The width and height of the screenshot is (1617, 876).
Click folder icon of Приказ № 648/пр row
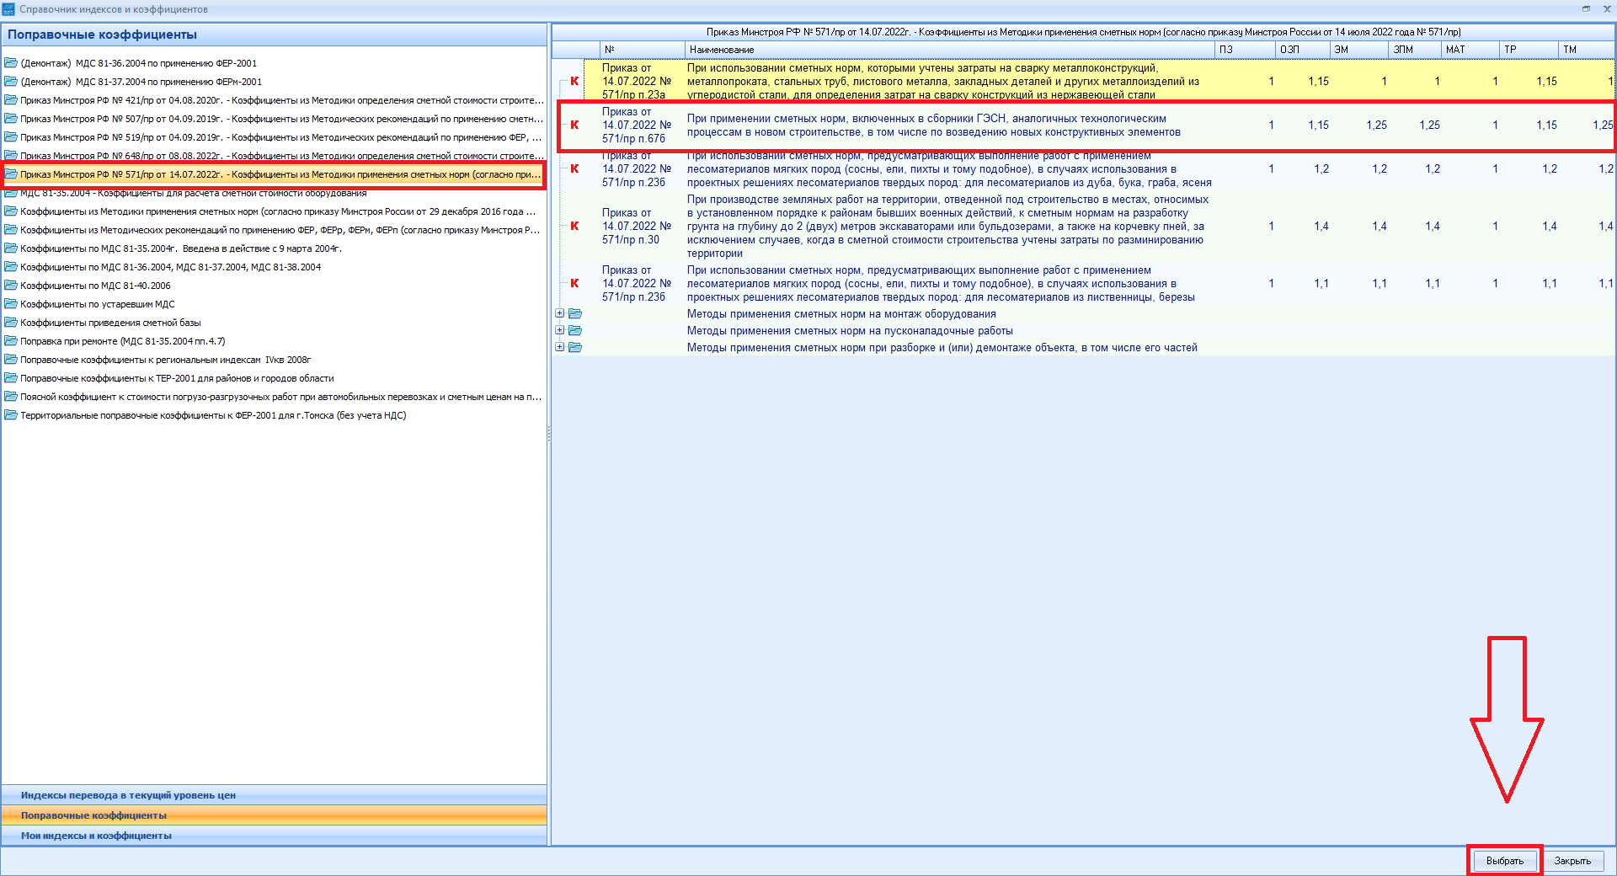(x=11, y=156)
